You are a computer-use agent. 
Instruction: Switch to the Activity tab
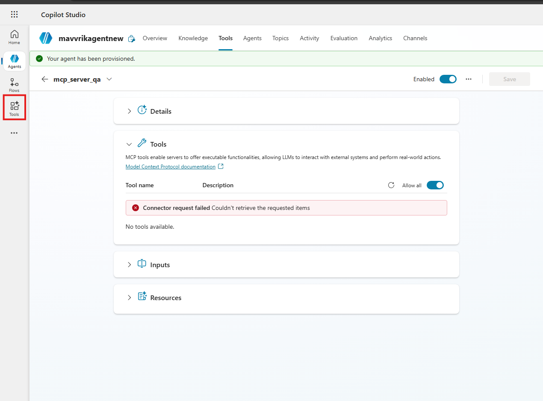pos(309,38)
